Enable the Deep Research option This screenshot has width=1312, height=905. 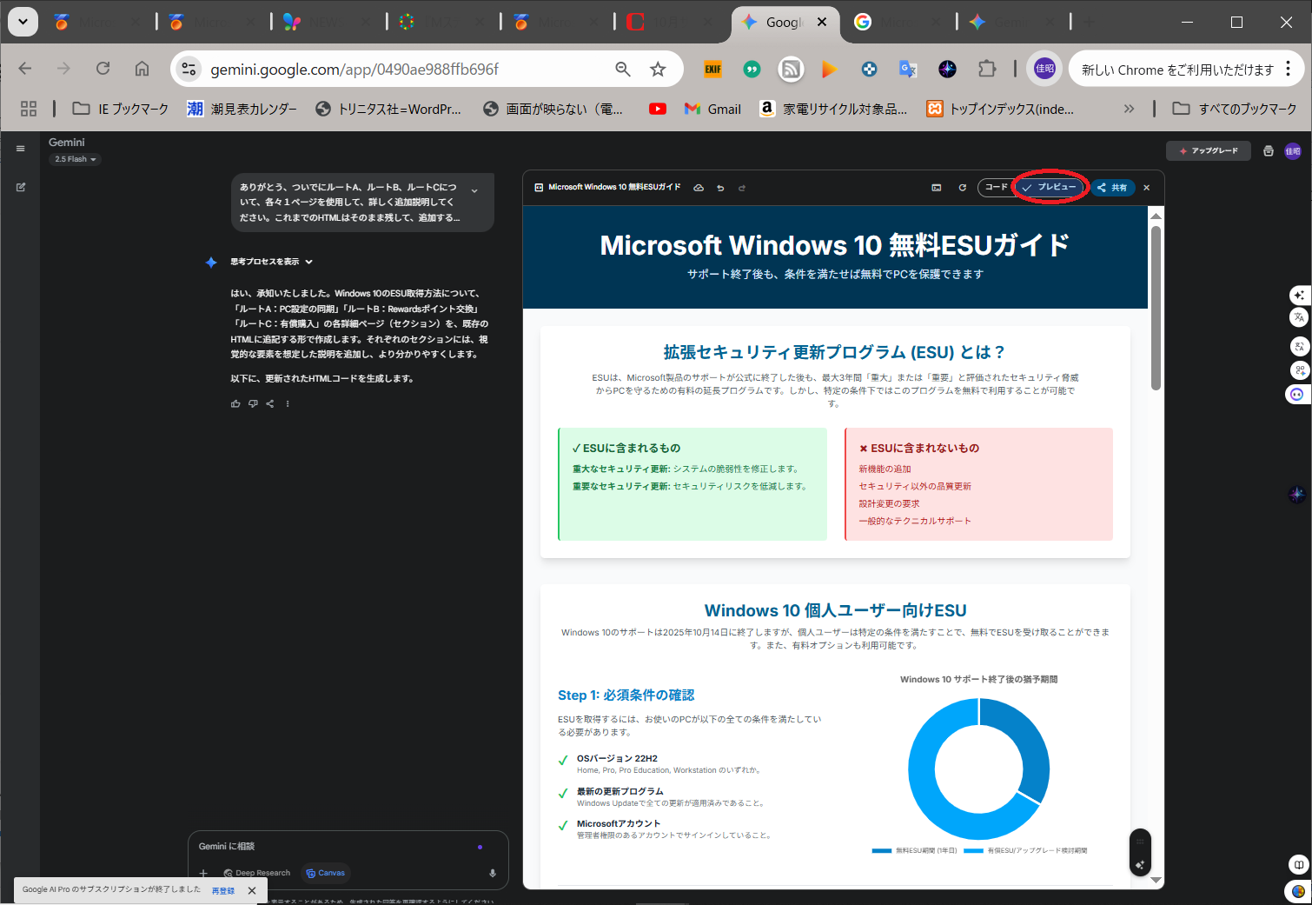click(256, 873)
